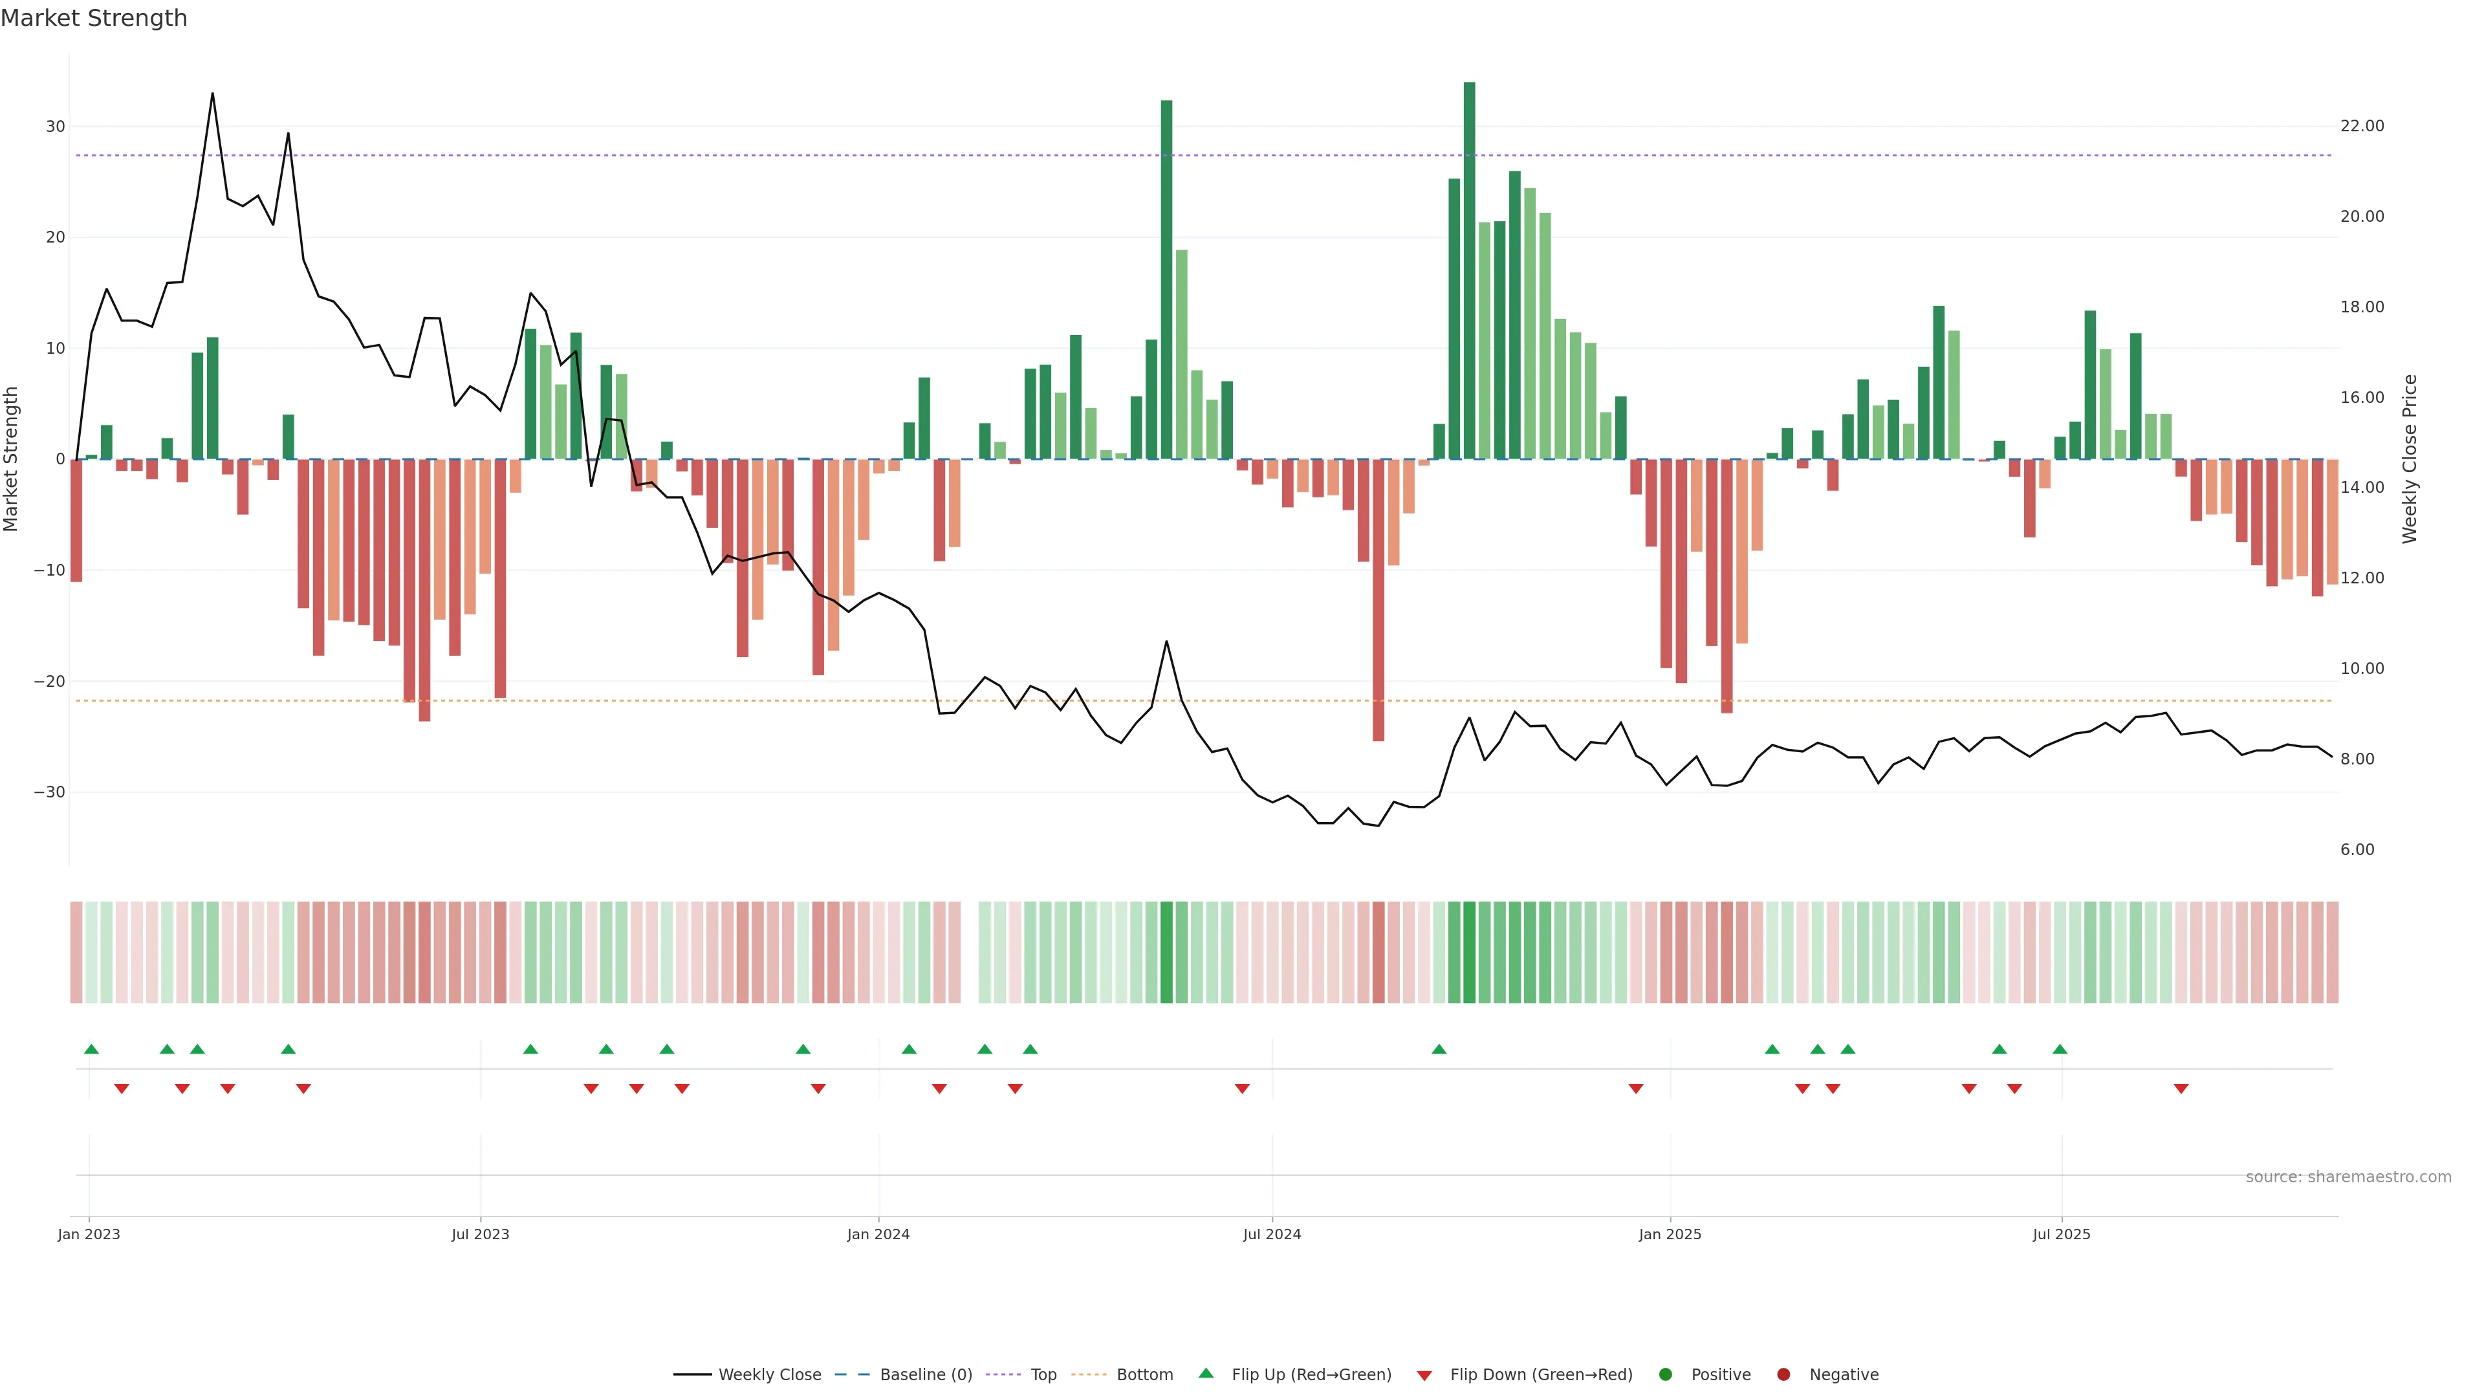Click the red Flip Down triangle legend icon

coord(1424,1376)
